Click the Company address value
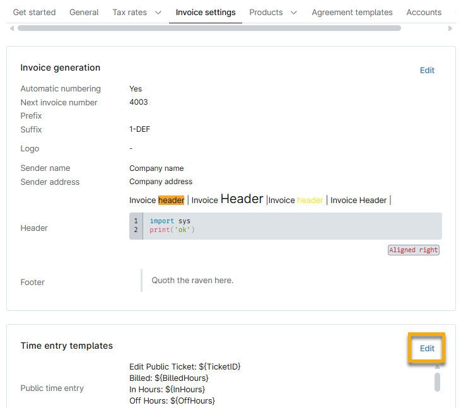This screenshot has height=408, width=461. pyautogui.click(x=161, y=182)
